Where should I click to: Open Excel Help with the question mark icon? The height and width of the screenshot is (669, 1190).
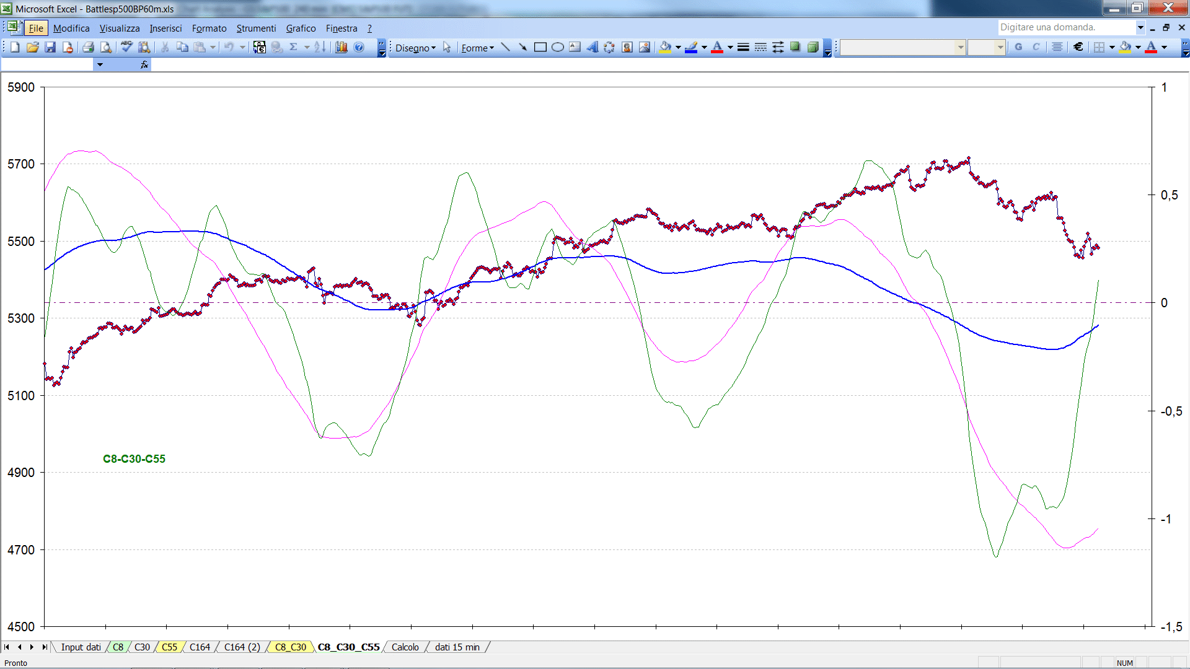(359, 47)
